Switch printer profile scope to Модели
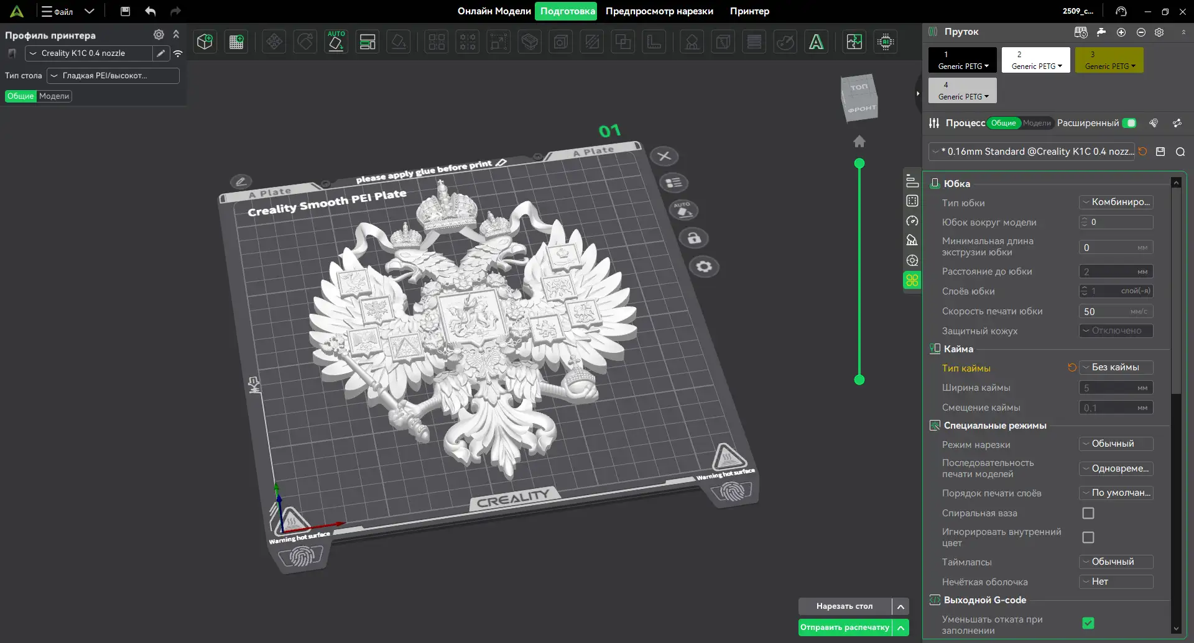This screenshot has width=1194, height=643. click(x=54, y=96)
